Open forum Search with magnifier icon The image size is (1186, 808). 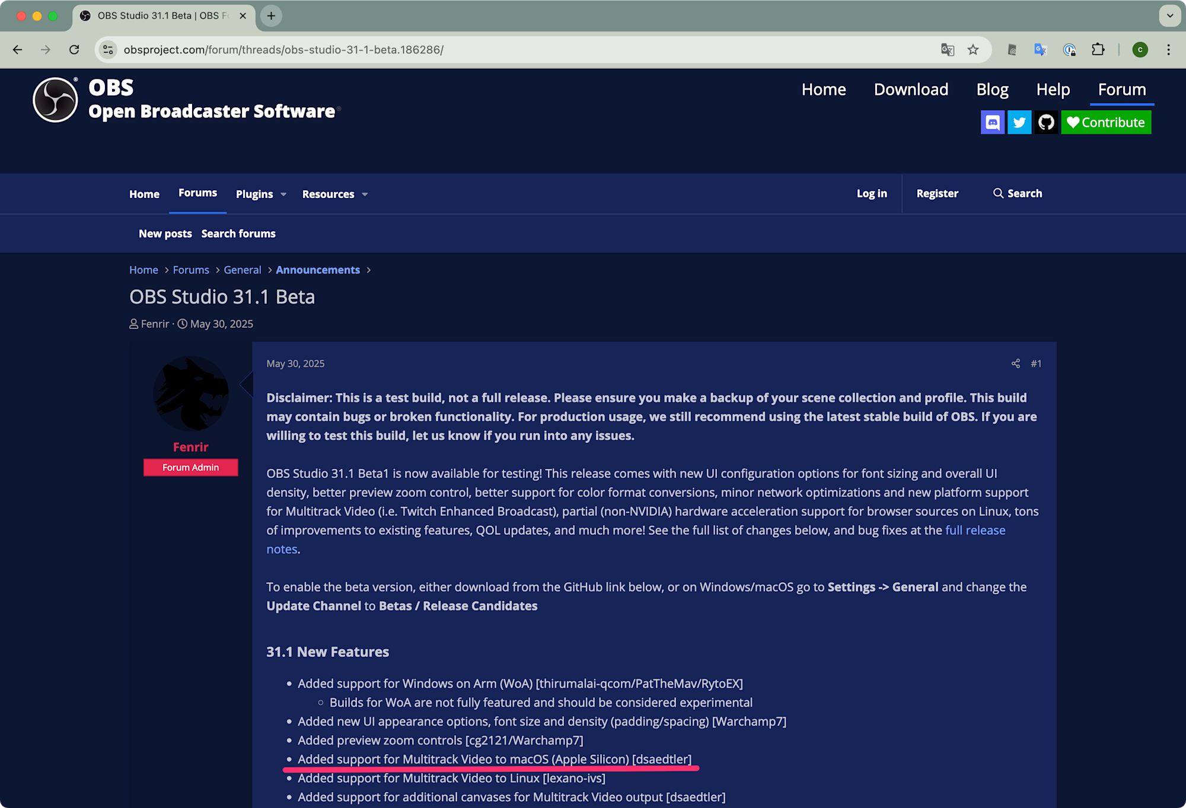pos(1018,193)
